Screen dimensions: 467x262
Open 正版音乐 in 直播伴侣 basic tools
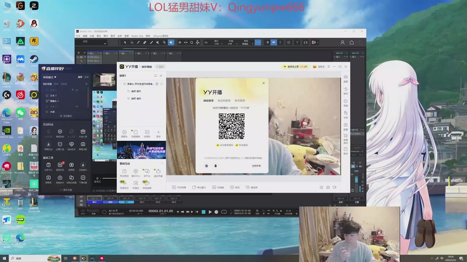[83, 167]
